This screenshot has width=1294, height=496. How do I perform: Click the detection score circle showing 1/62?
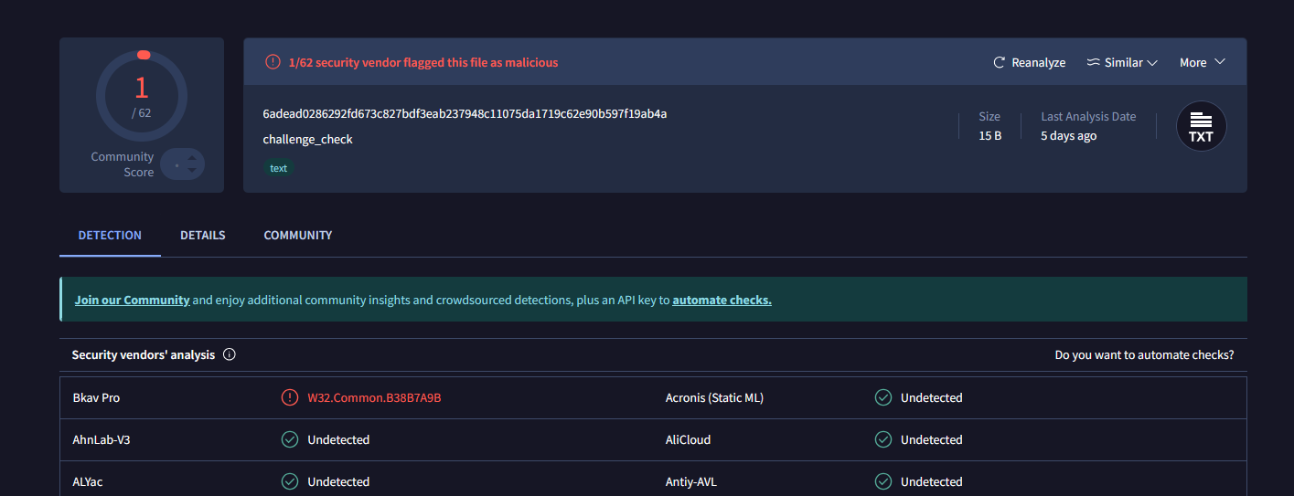142,96
